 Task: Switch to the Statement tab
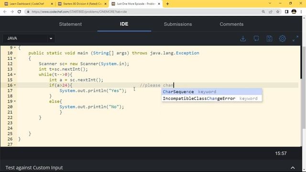click(70, 24)
